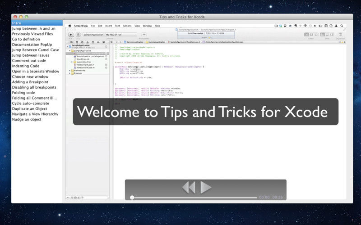Screen dimensions: 361x225
Task: Show the Search navigator icon
Action: click(82, 42)
